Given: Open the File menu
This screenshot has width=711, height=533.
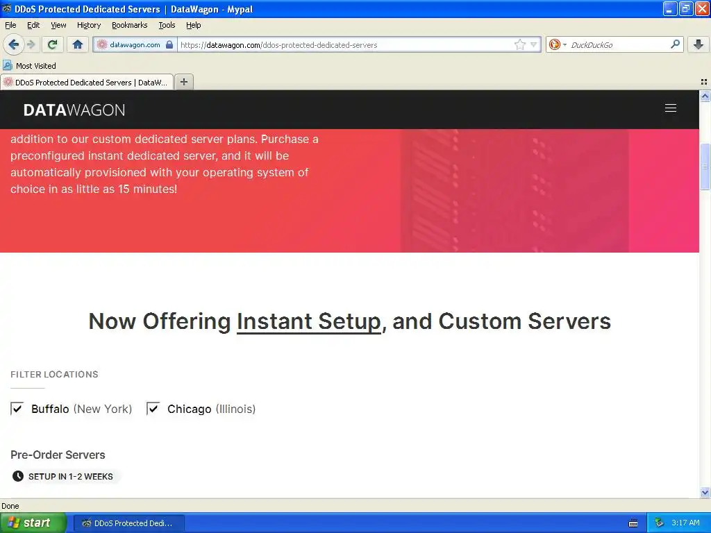Looking at the screenshot, I should tap(10, 25).
